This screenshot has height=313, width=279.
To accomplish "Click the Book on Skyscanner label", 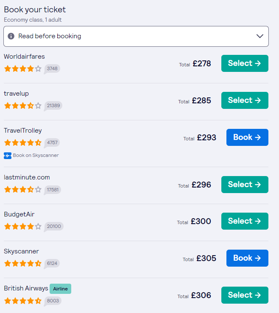I will click(36, 156).
